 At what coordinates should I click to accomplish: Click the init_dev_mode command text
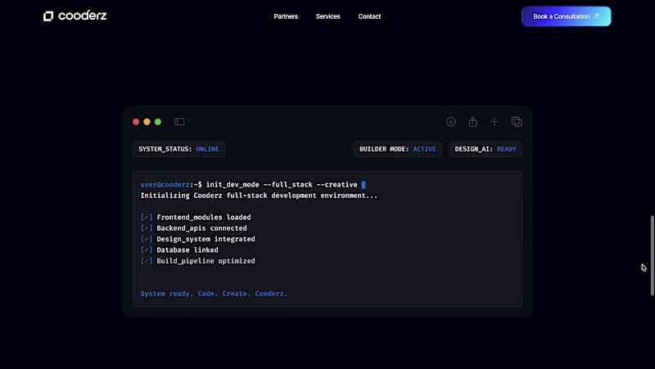(282, 185)
